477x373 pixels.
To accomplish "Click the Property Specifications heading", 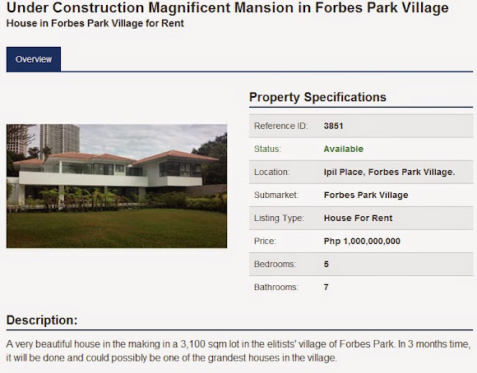I will pos(317,97).
